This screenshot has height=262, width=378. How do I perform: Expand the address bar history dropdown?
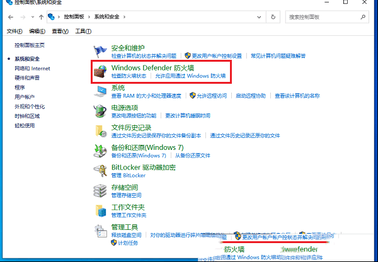coord(259,17)
